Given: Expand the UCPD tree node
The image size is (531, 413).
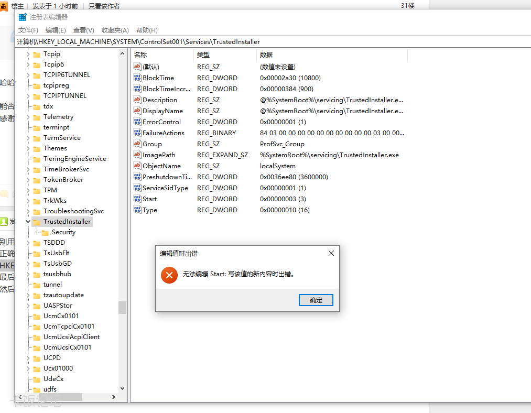Looking at the screenshot, I should click(28, 358).
